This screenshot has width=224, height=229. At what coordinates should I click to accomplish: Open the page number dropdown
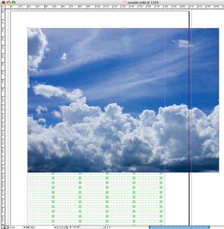(x=55, y=227)
